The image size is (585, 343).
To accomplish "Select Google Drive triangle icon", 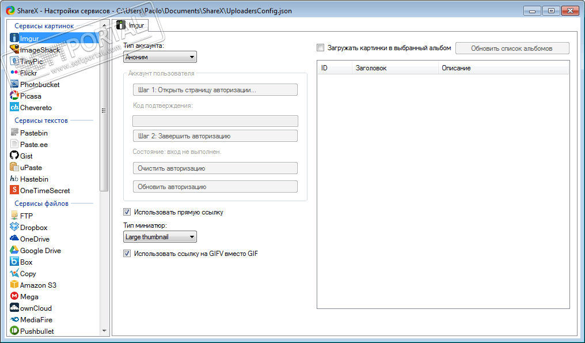I will point(14,250).
